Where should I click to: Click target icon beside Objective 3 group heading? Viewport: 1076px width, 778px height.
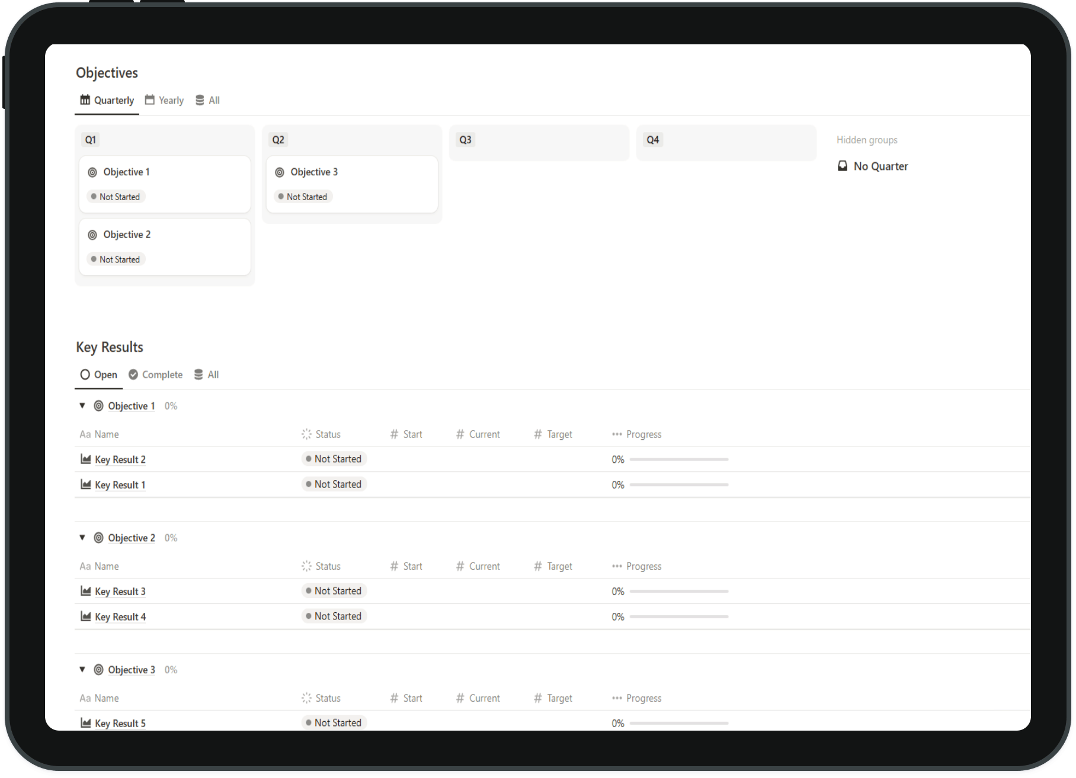(99, 670)
